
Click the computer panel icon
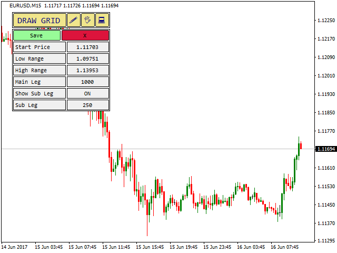point(102,21)
